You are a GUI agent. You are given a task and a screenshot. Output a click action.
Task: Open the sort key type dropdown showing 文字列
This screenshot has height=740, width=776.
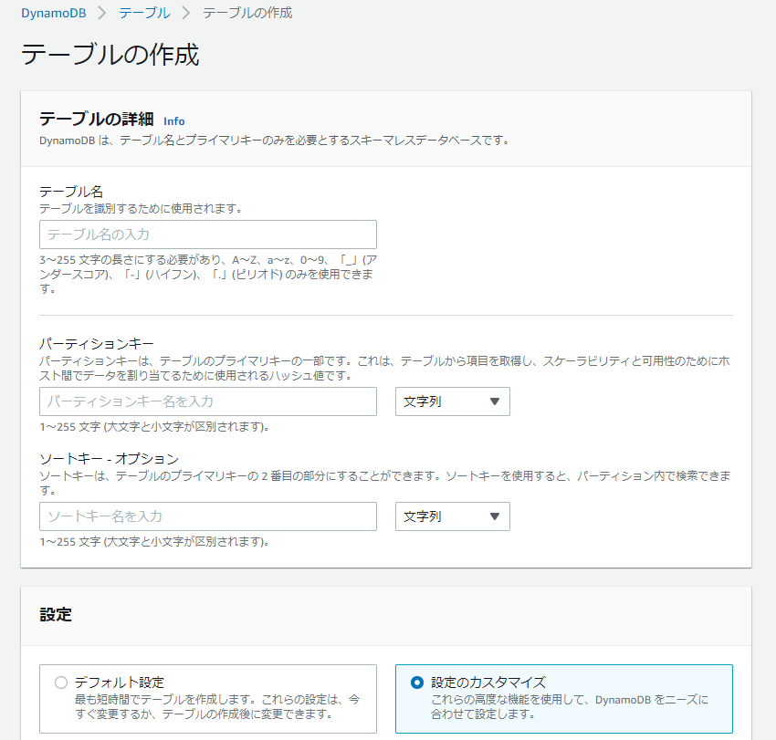pos(452,516)
